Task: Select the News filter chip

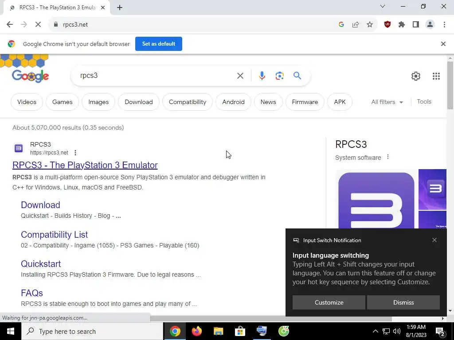Action: click(x=268, y=102)
